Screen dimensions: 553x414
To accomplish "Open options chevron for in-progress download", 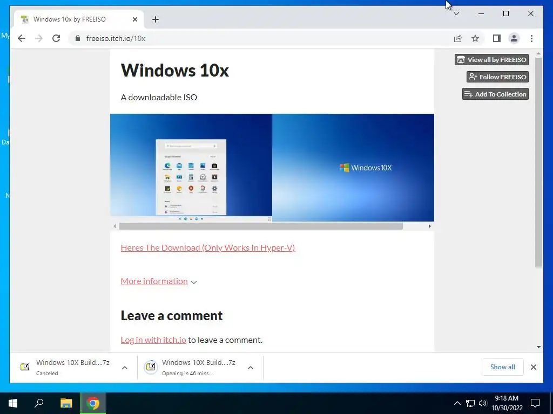I will 251,368.
